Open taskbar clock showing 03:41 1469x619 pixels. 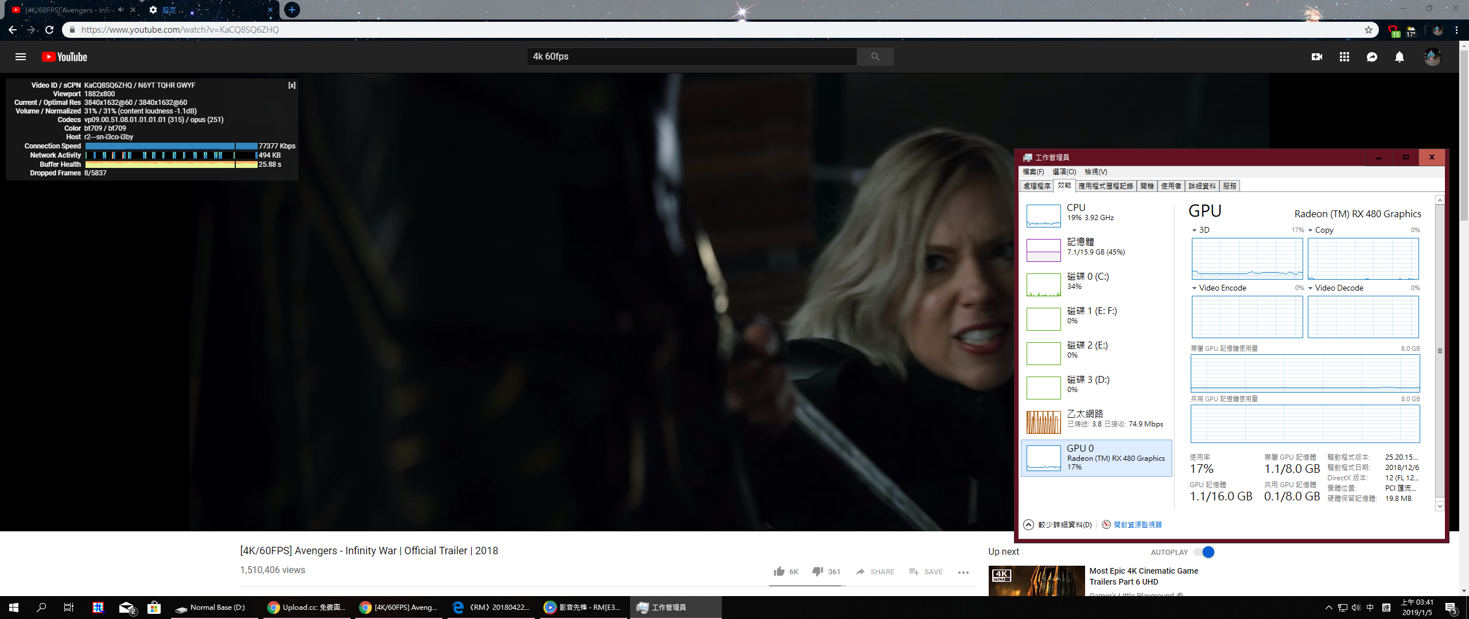coord(1417,608)
